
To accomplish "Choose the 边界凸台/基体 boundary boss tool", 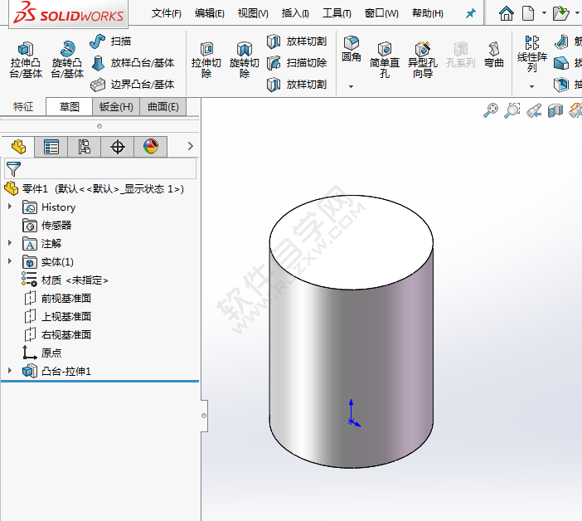I will point(133,85).
